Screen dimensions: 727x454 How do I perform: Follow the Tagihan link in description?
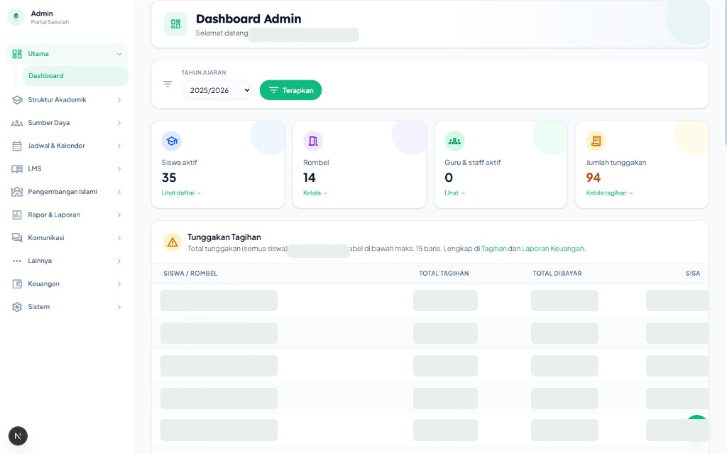tap(494, 249)
